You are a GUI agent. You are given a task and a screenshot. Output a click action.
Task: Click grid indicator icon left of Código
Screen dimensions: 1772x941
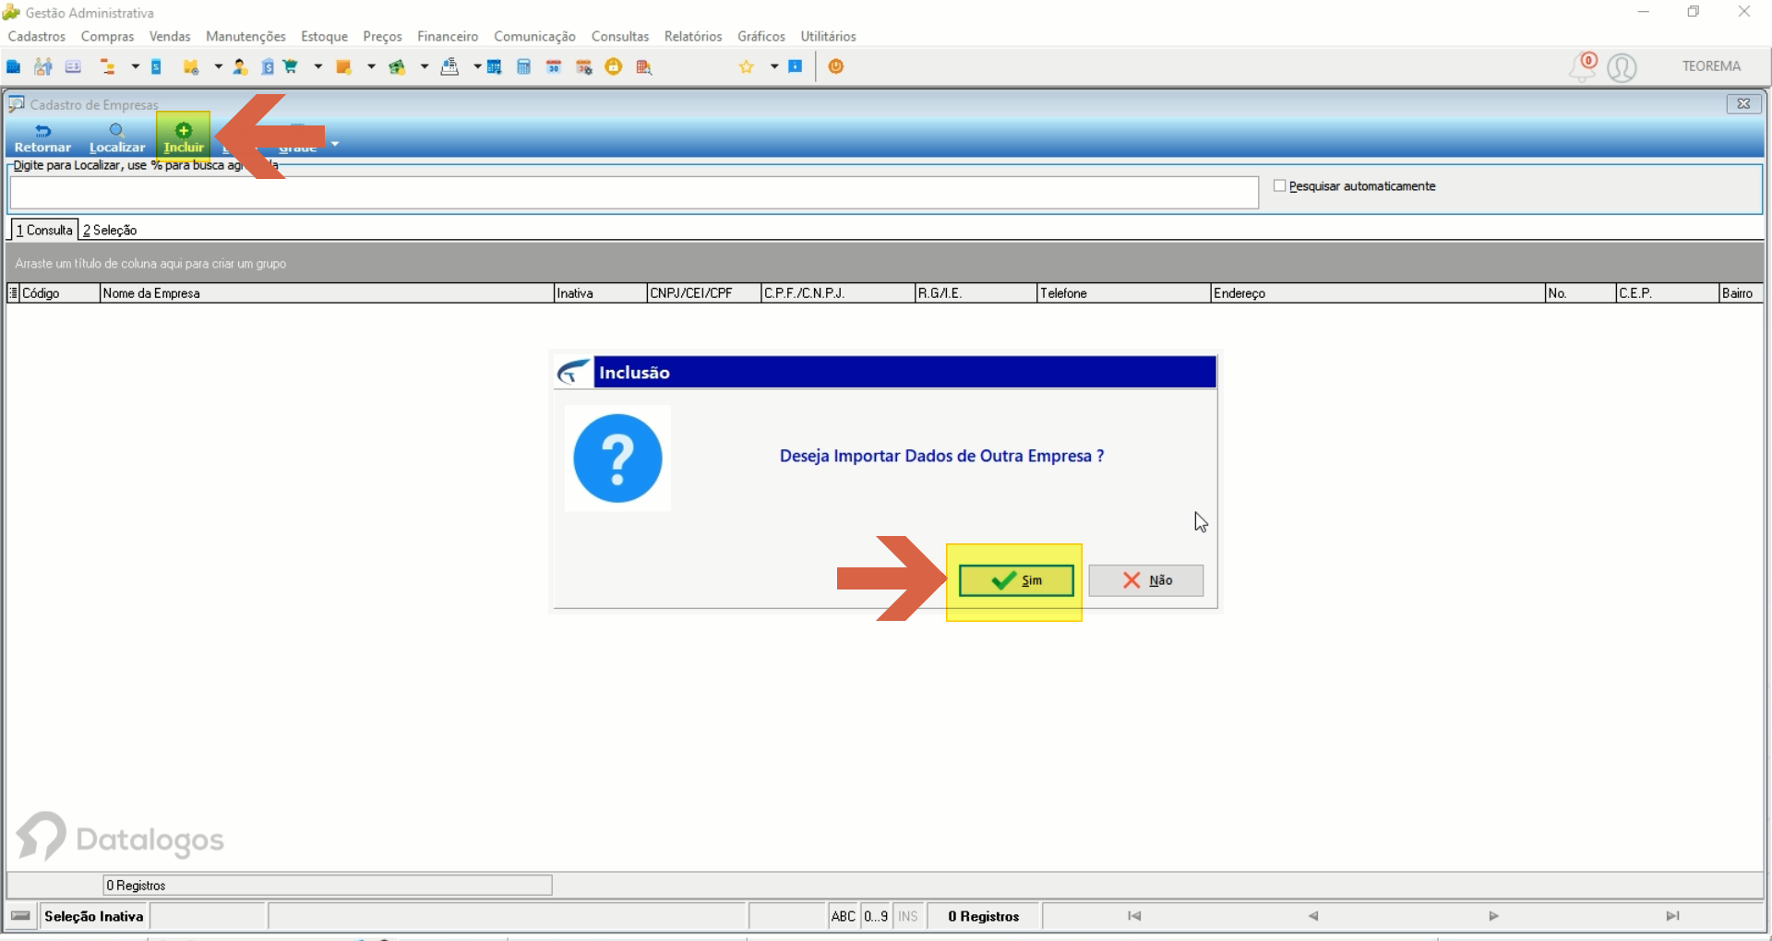(13, 293)
